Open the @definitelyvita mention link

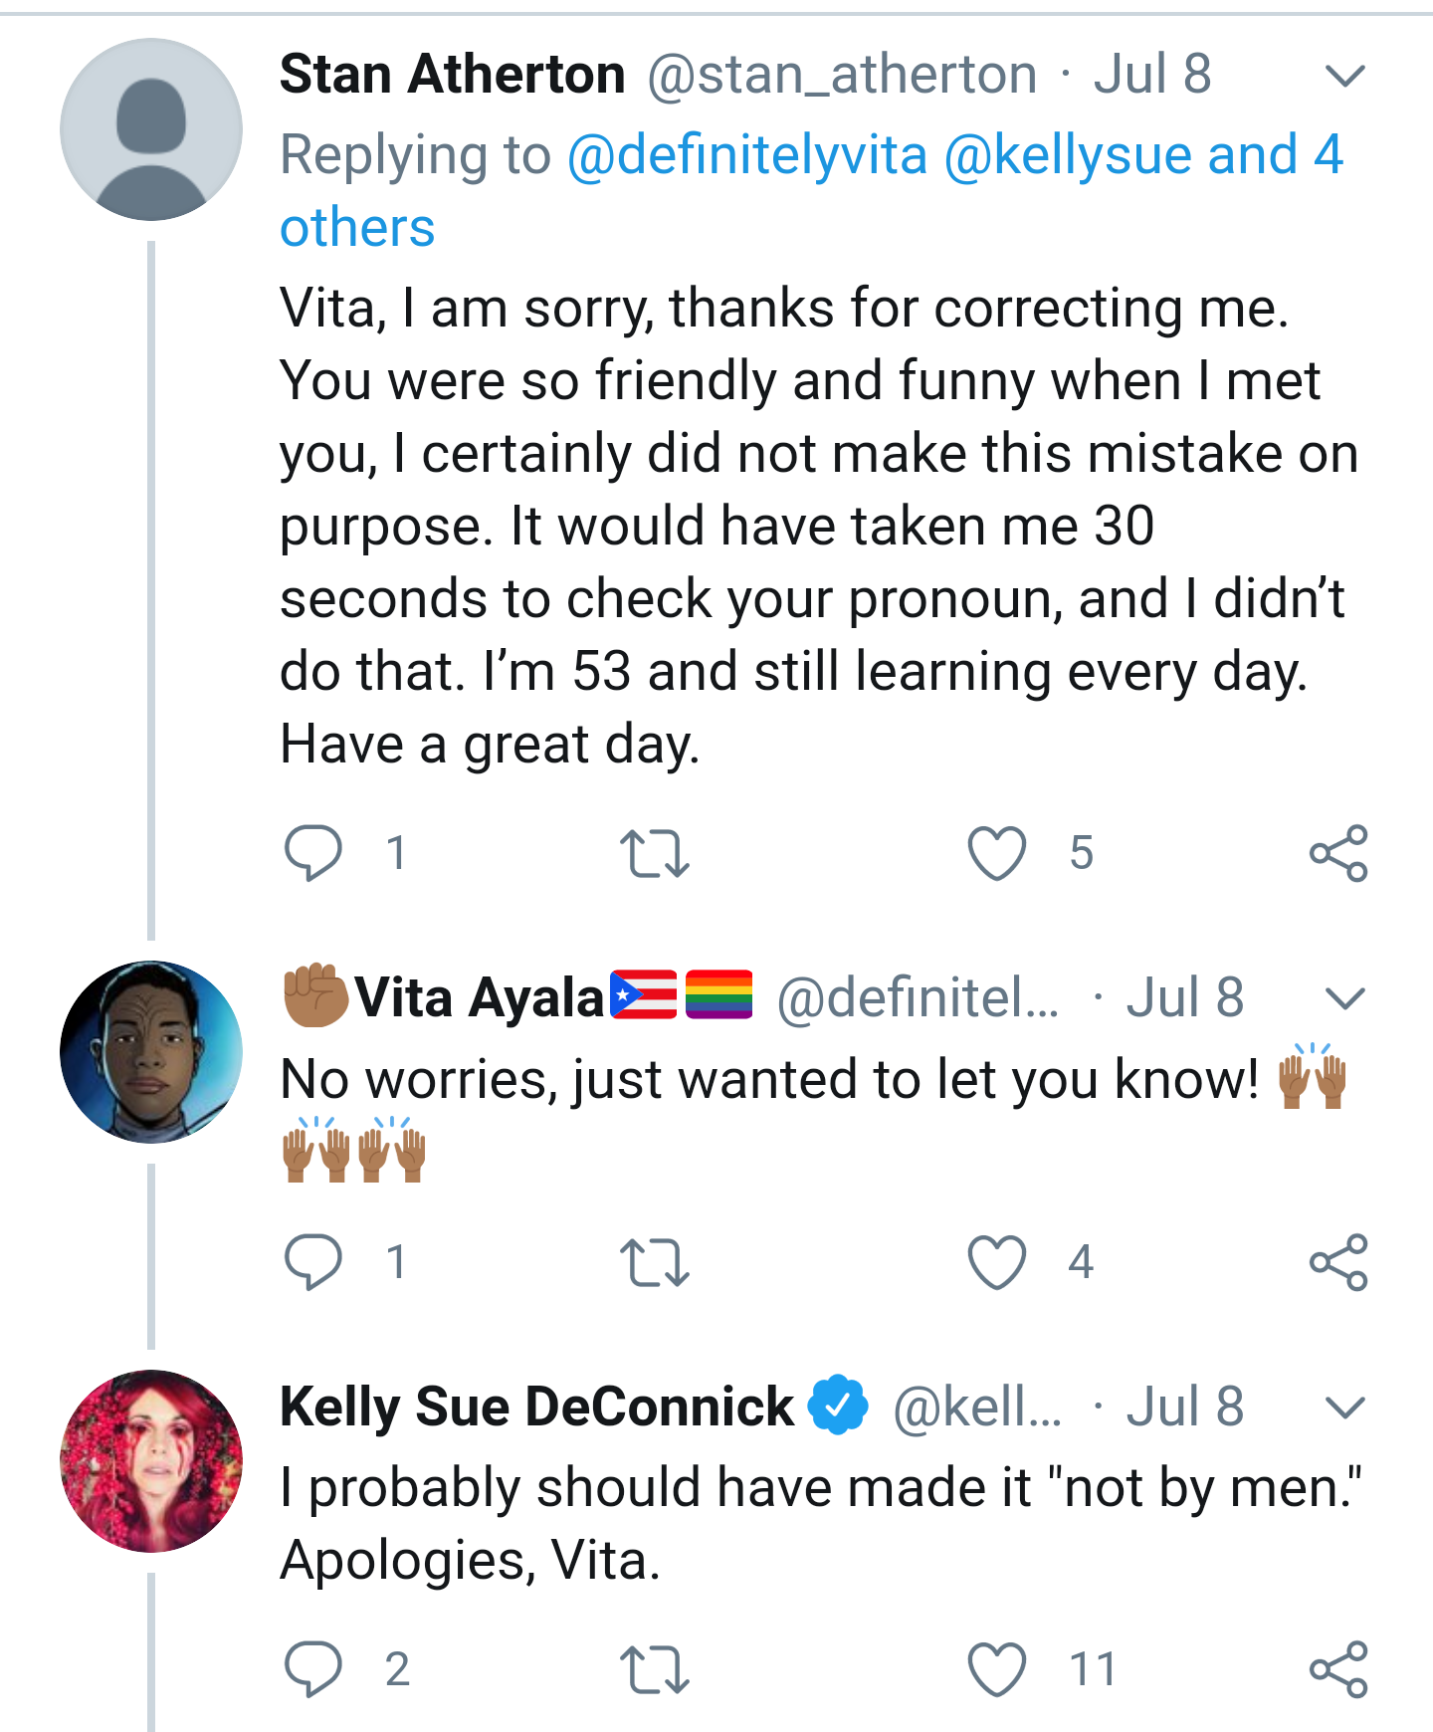(747, 155)
